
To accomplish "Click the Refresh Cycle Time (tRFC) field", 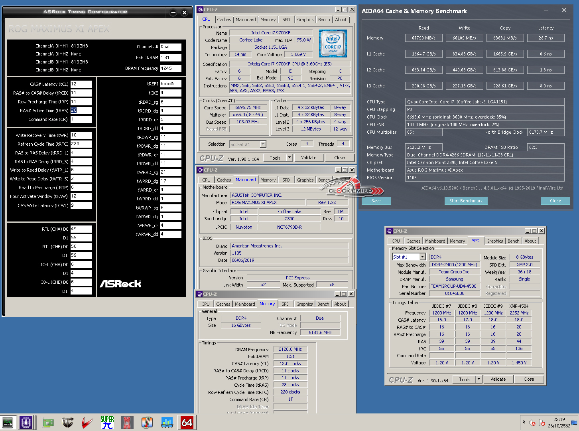I will (x=81, y=144).
